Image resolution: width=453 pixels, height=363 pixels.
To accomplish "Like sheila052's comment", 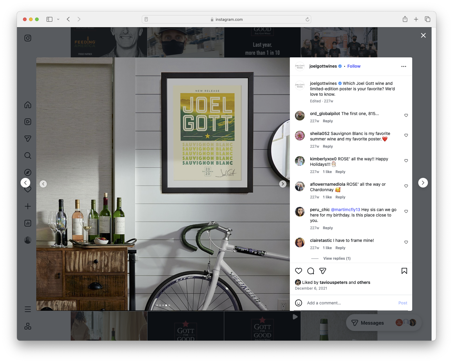I will (406, 135).
